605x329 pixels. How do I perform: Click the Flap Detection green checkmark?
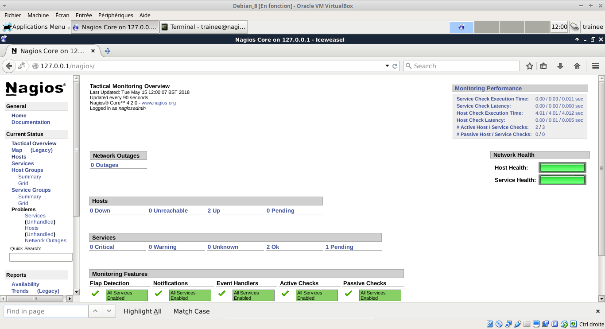(95, 293)
